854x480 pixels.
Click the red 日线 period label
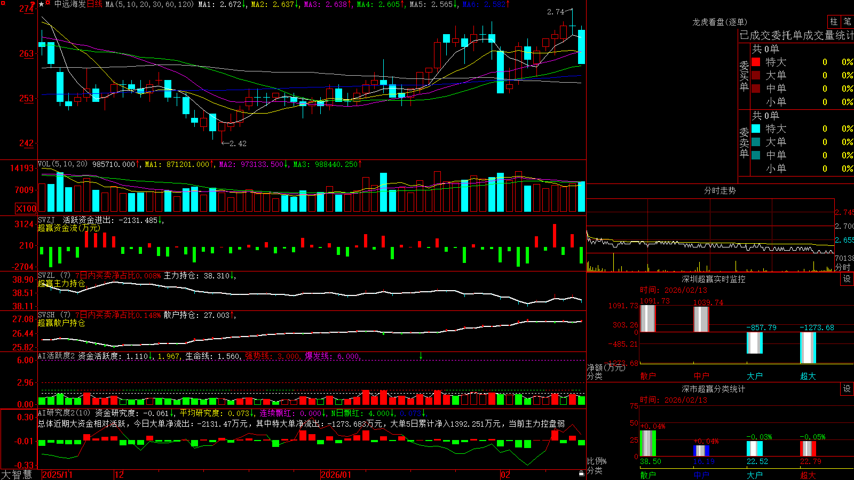pos(94,4)
